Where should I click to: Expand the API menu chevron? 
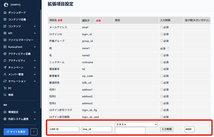(x=35, y=33)
